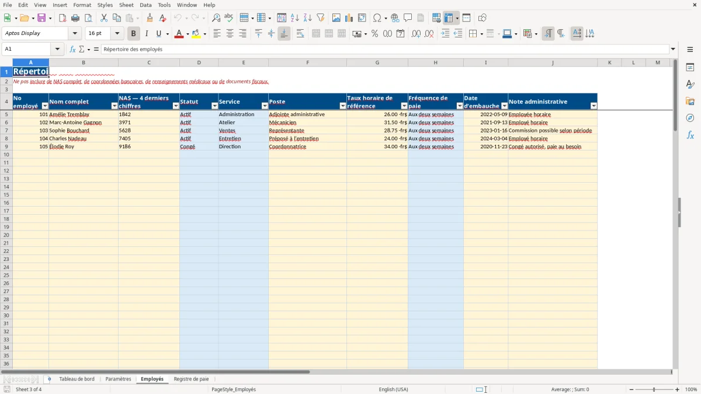Image resolution: width=701 pixels, height=394 pixels.
Task: Click the Sort icon
Action: [x=282, y=18]
